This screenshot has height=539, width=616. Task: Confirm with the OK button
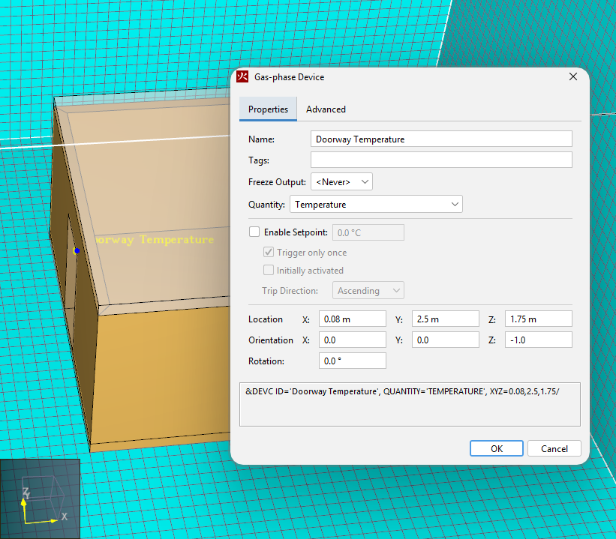497,448
